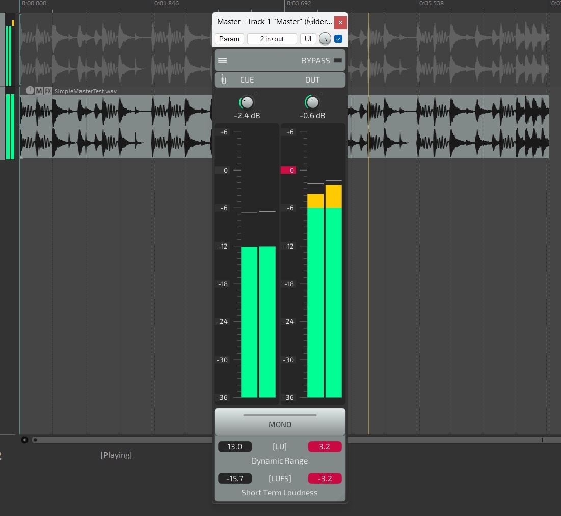Open the plugin hamburger menu
The width and height of the screenshot is (561, 516).
[222, 60]
